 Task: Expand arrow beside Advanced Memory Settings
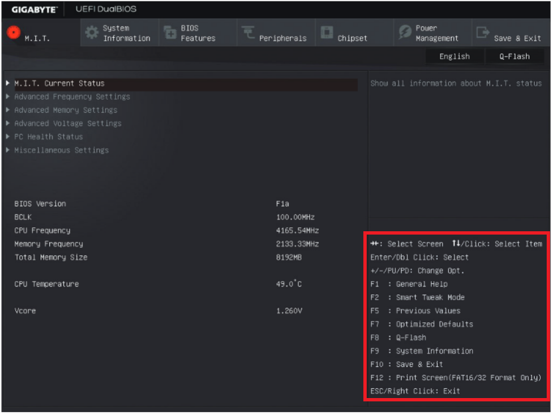(x=8, y=110)
